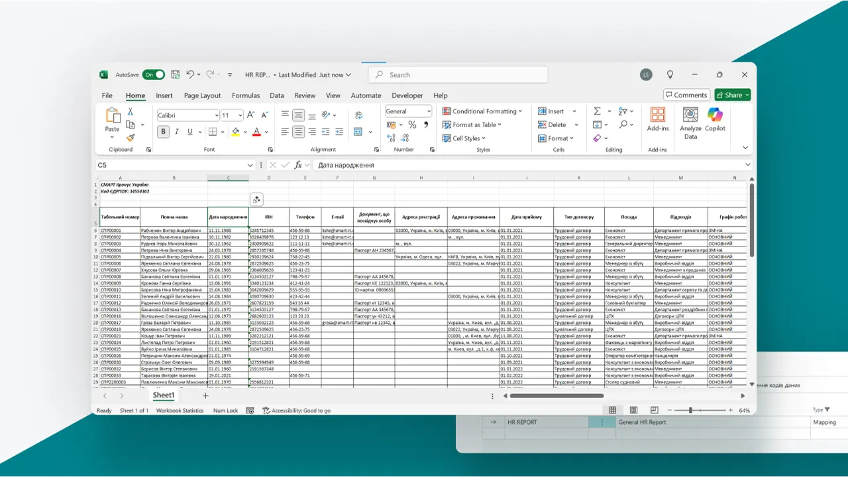The height and width of the screenshot is (477, 848).
Task: Click the Increase Decimal icon
Action: tap(390, 137)
